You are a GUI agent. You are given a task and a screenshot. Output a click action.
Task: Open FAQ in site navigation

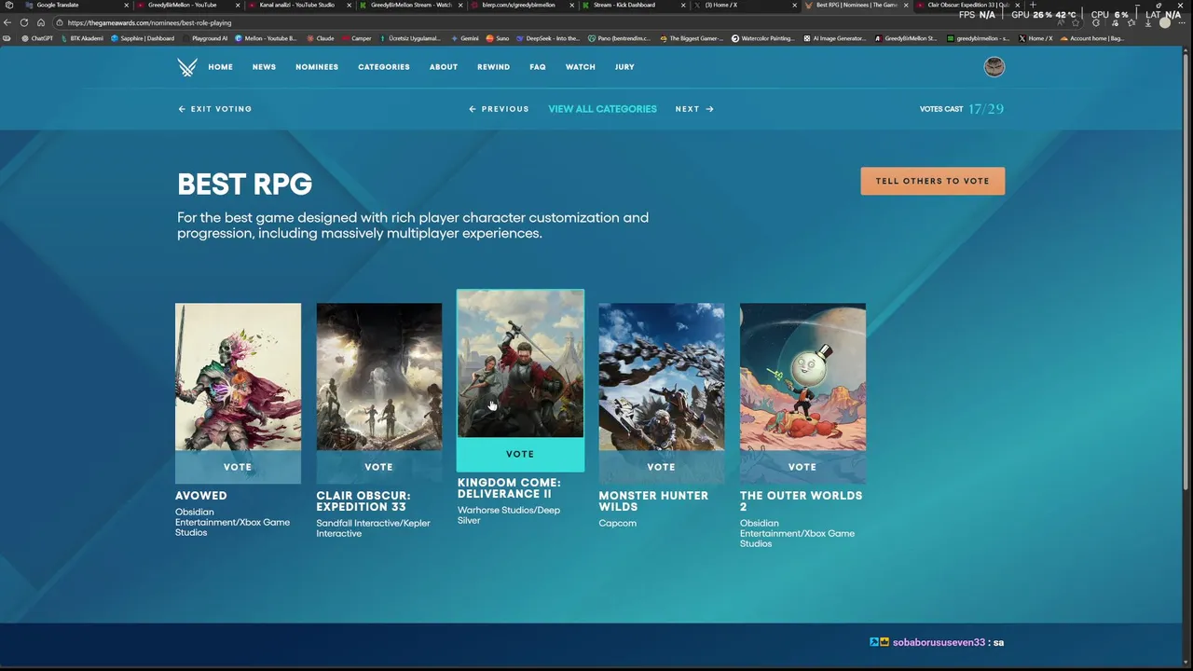[538, 67]
